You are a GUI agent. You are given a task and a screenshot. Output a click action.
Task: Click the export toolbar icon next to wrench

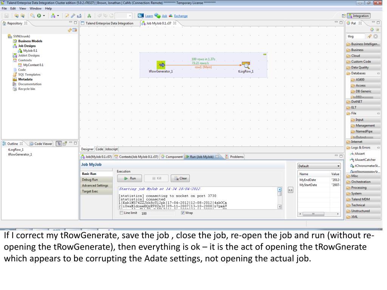point(79,16)
